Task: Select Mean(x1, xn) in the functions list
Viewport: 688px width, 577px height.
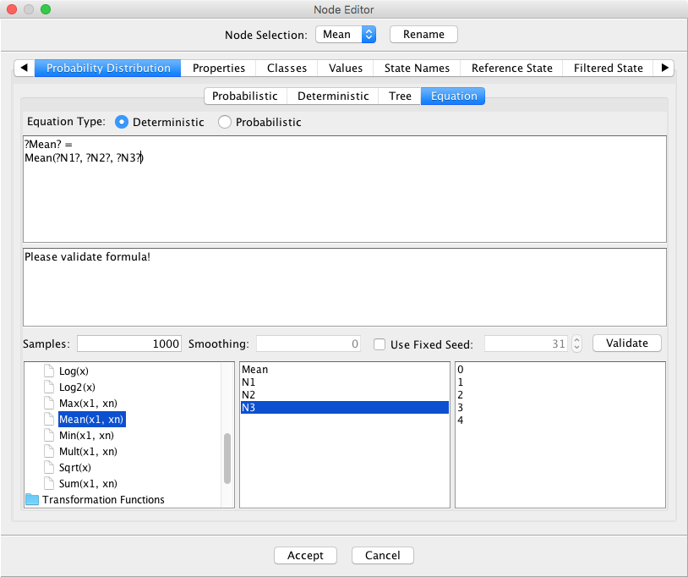Action: click(x=91, y=420)
